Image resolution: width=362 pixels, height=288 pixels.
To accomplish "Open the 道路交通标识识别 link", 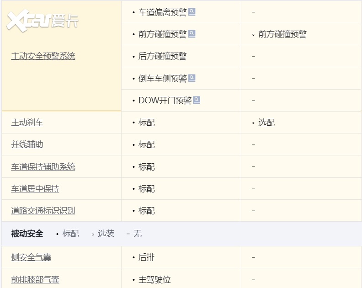I will [x=43, y=211].
